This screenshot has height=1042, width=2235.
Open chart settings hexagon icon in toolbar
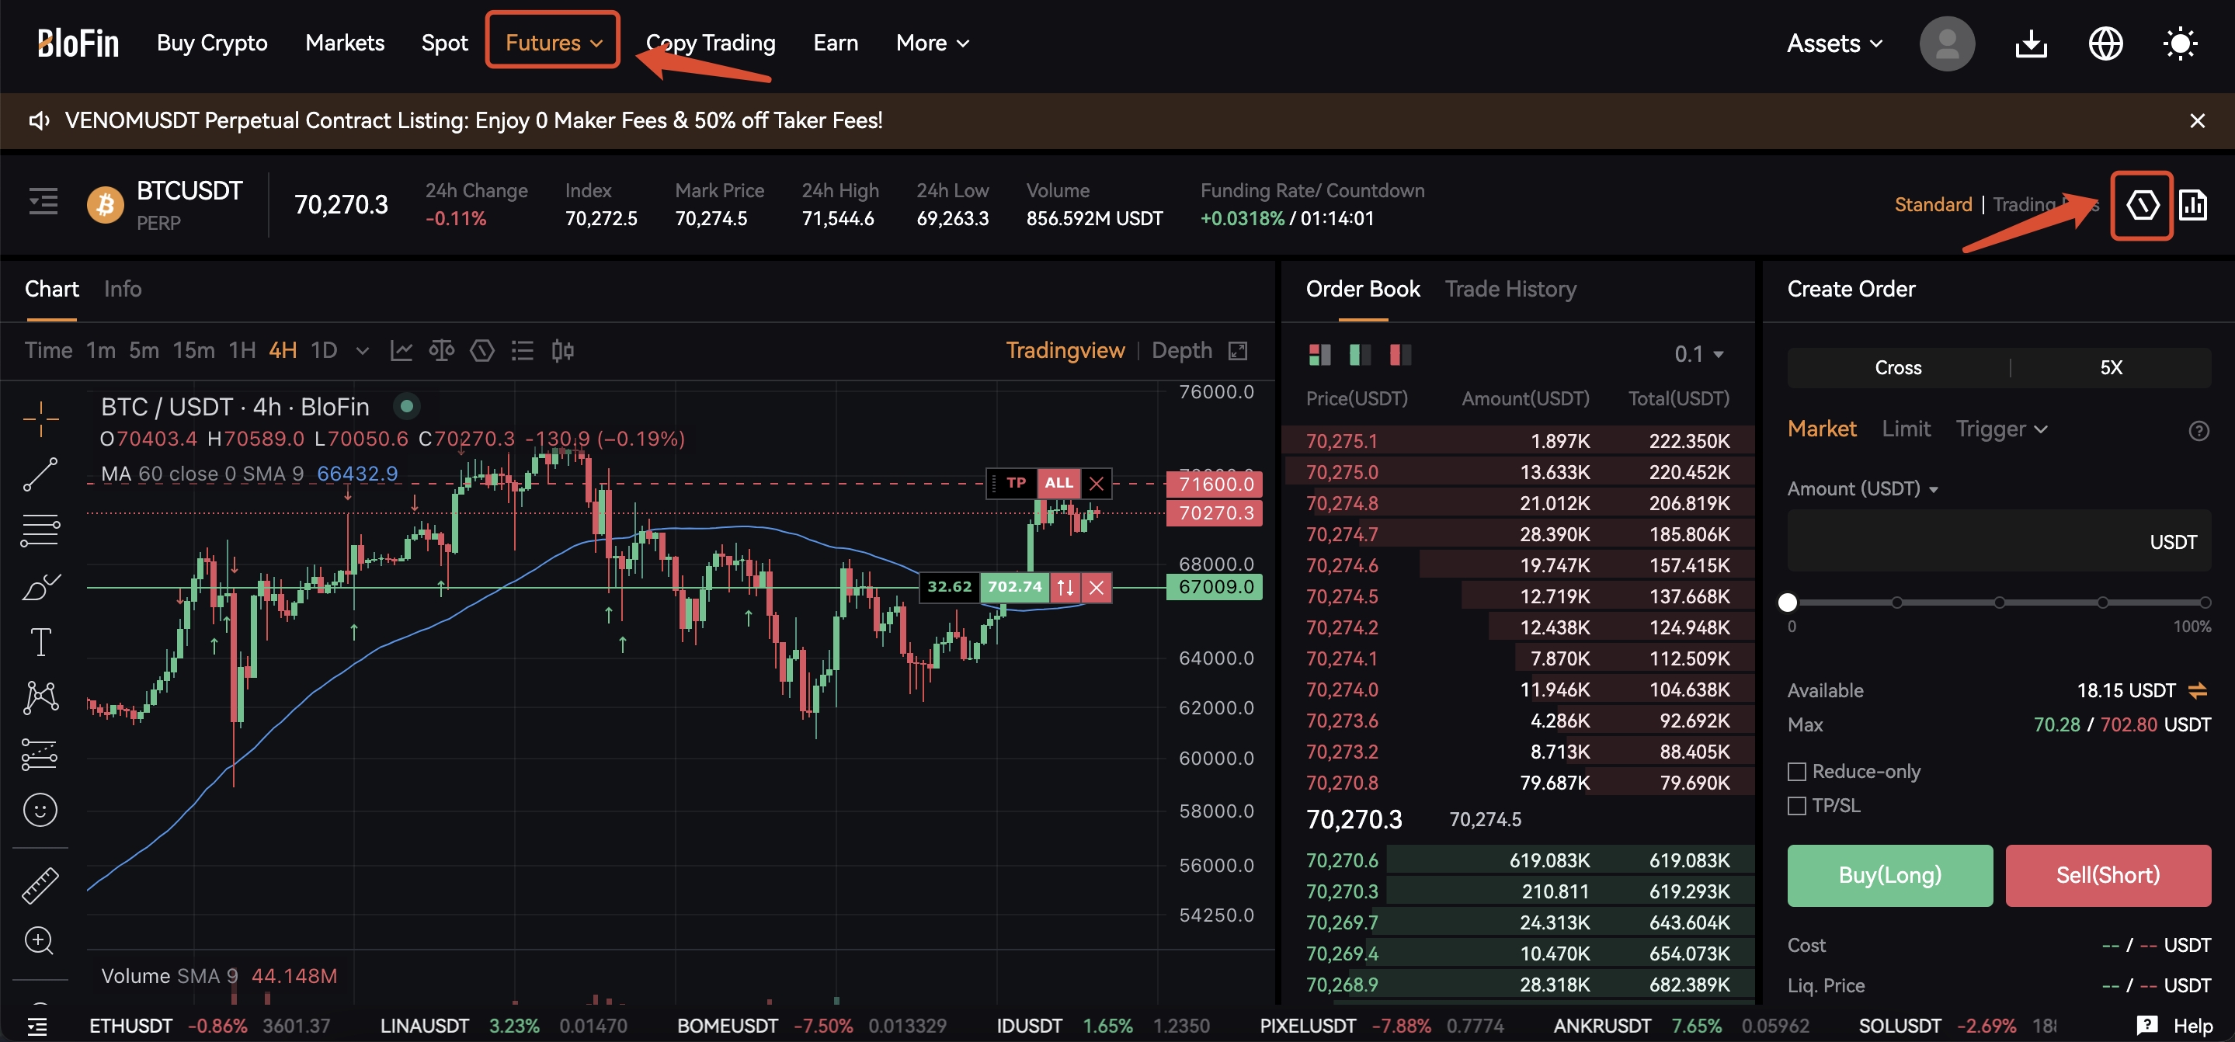click(481, 350)
